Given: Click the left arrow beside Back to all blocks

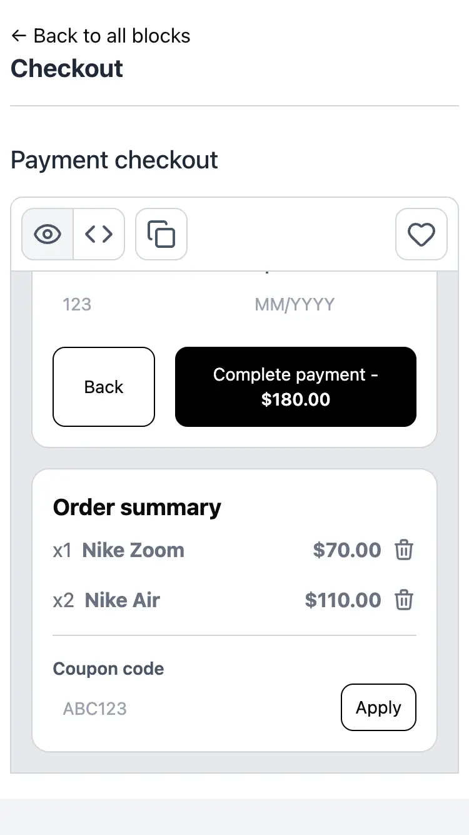Looking at the screenshot, I should click(x=19, y=36).
